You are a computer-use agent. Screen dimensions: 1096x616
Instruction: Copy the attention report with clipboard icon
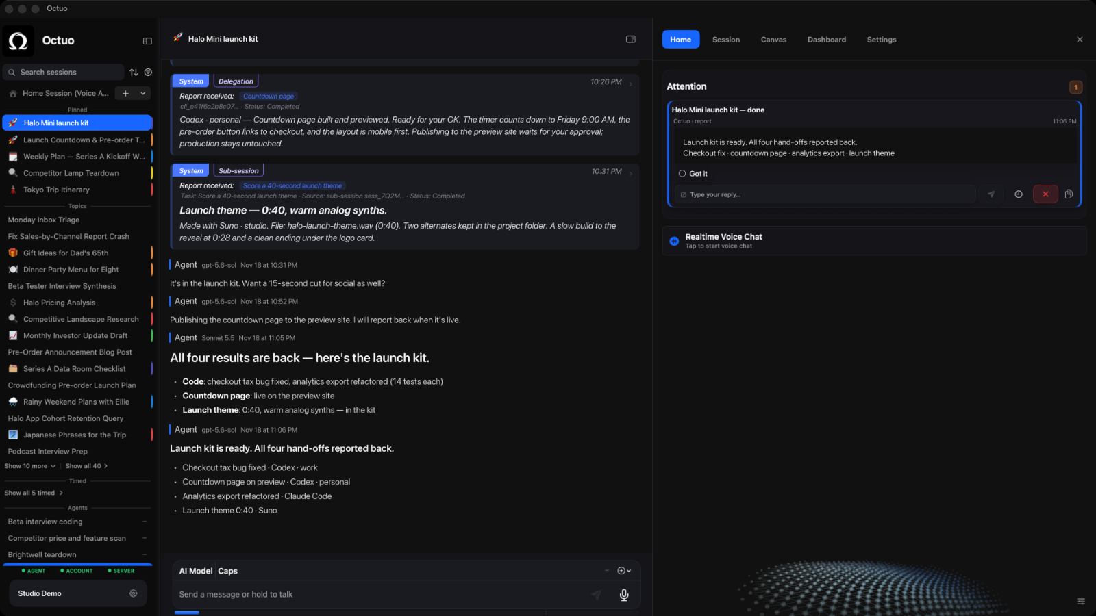[1069, 194]
